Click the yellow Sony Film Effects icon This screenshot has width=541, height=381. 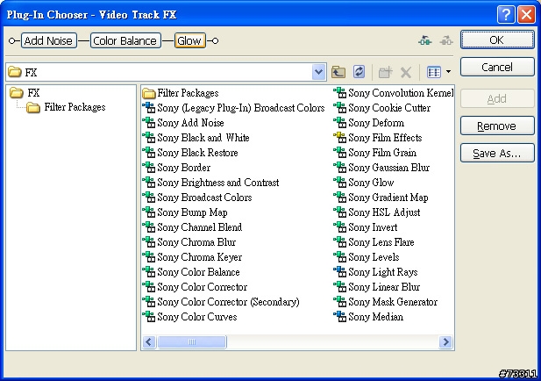click(x=340, y=138)
